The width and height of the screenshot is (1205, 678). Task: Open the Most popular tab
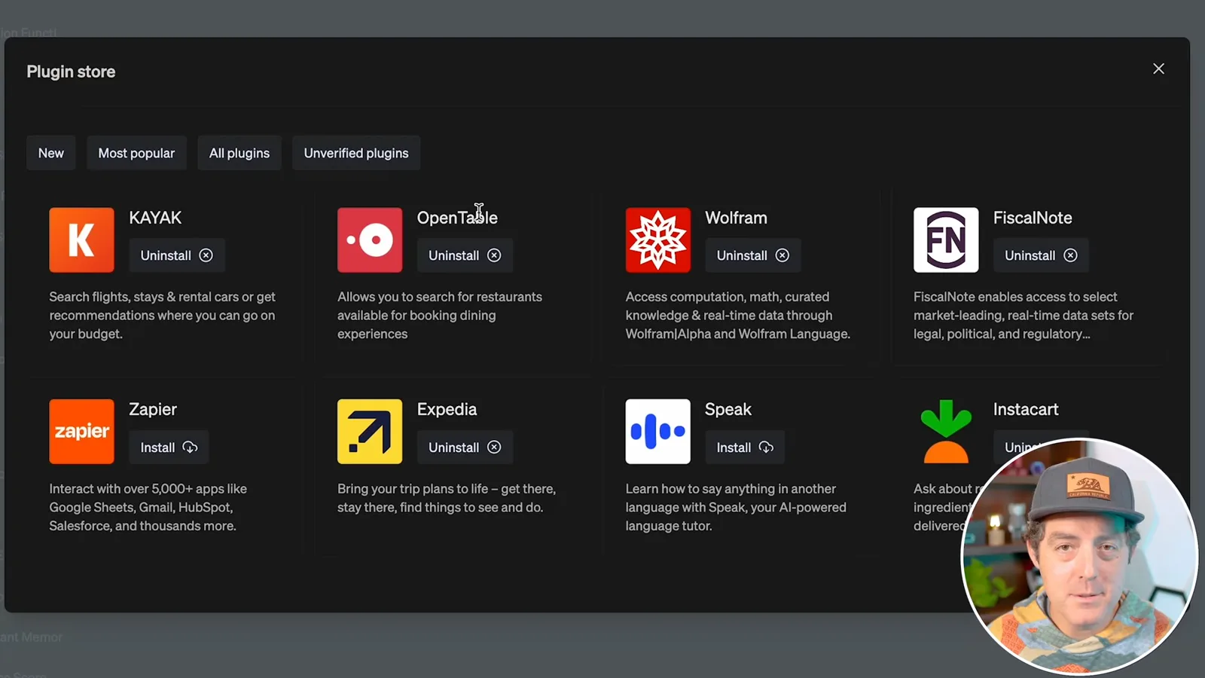coord(136,153)
